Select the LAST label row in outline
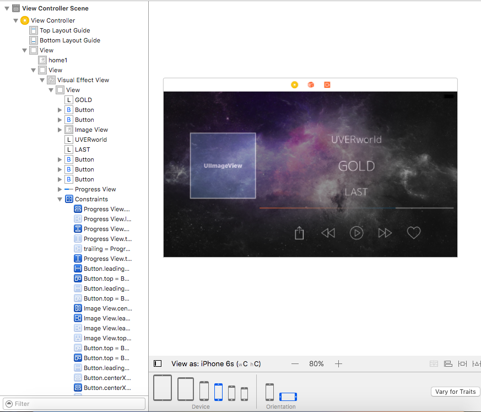481x412 pixels. coord(83,149)
